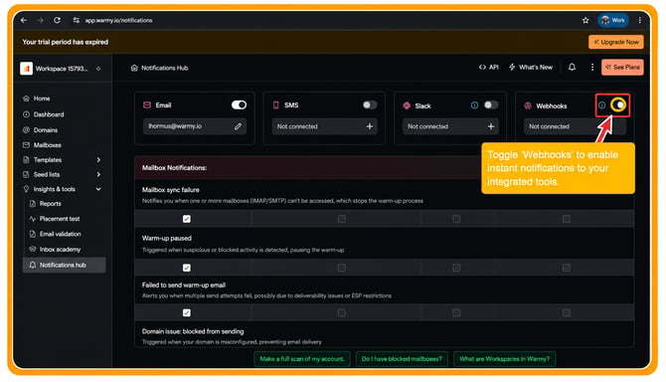The image size is (666, 382).
Task: Click the Slack logo icon
Action: click(x=407, y=105)
